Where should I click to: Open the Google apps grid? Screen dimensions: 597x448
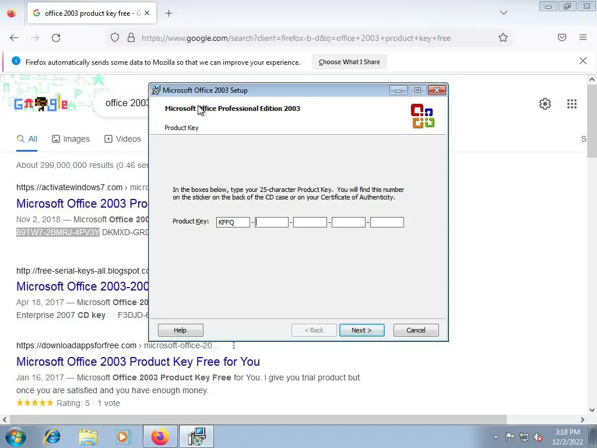pyautogui.click(x=571, y=104)
